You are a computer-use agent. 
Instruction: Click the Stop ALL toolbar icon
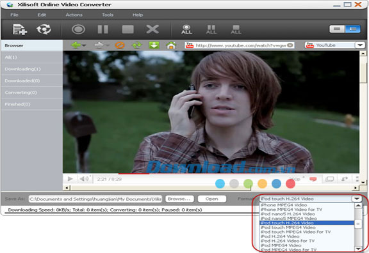[x=236, y=29]
